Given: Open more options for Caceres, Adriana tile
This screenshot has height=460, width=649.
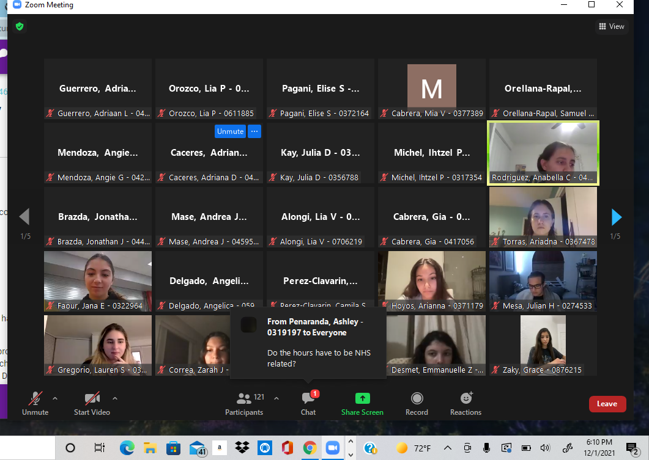Looking at the screenshot, I should [254, 131].
